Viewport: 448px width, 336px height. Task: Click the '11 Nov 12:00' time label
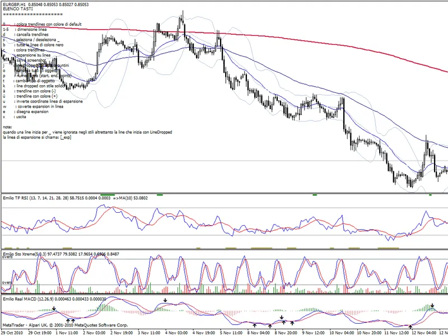(396, 333)
